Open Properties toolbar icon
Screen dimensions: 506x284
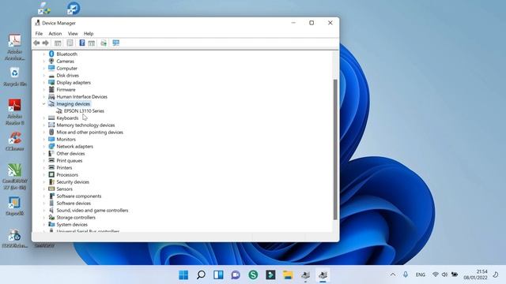[x=70, y=43]
